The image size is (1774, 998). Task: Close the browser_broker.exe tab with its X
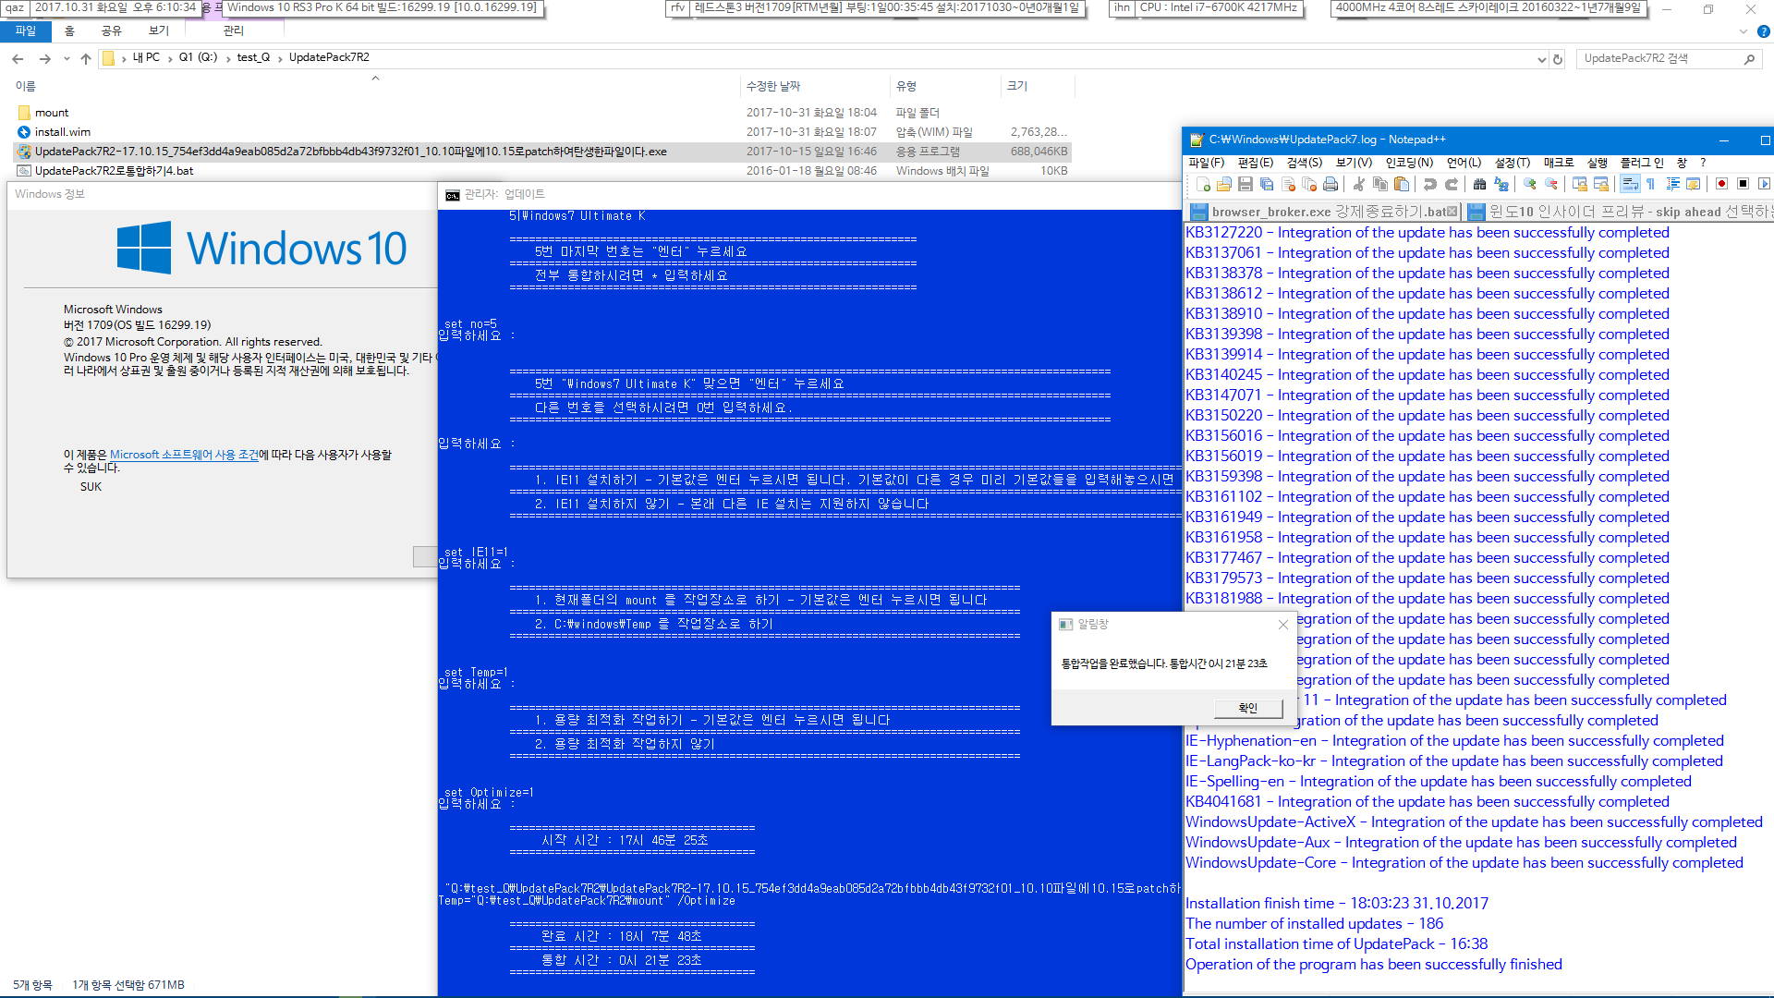tap(1452, 212)
